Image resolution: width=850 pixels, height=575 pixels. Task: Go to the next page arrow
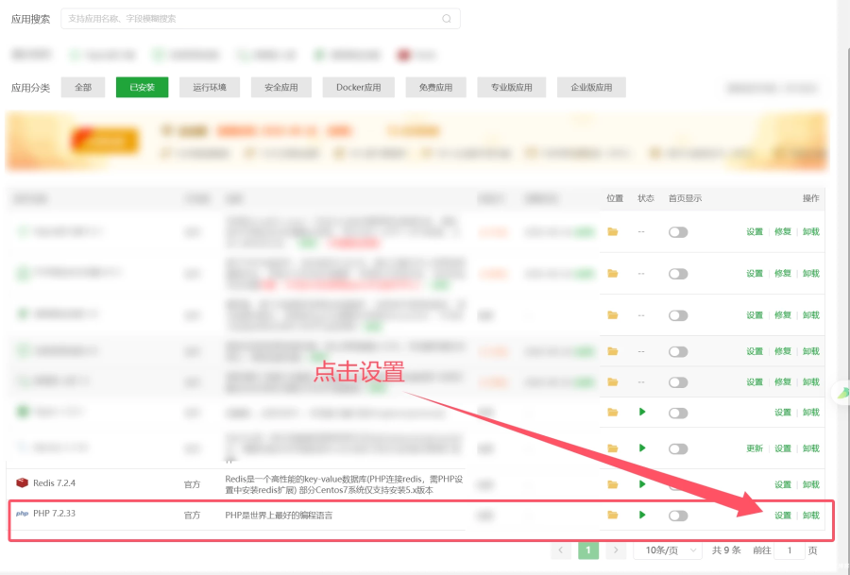pyautogui.click(x=616, y=550)
